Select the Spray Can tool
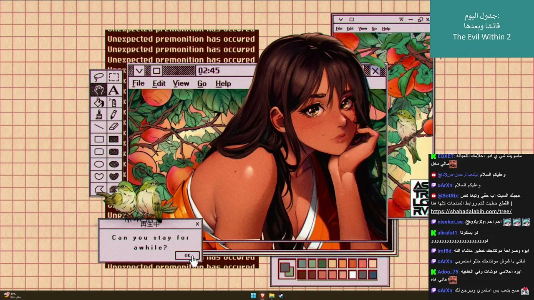Screen dimensions: 534x300 pos(113,102)
